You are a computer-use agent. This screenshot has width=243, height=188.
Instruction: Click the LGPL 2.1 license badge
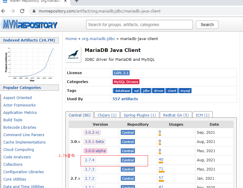(x=121, y=73)
